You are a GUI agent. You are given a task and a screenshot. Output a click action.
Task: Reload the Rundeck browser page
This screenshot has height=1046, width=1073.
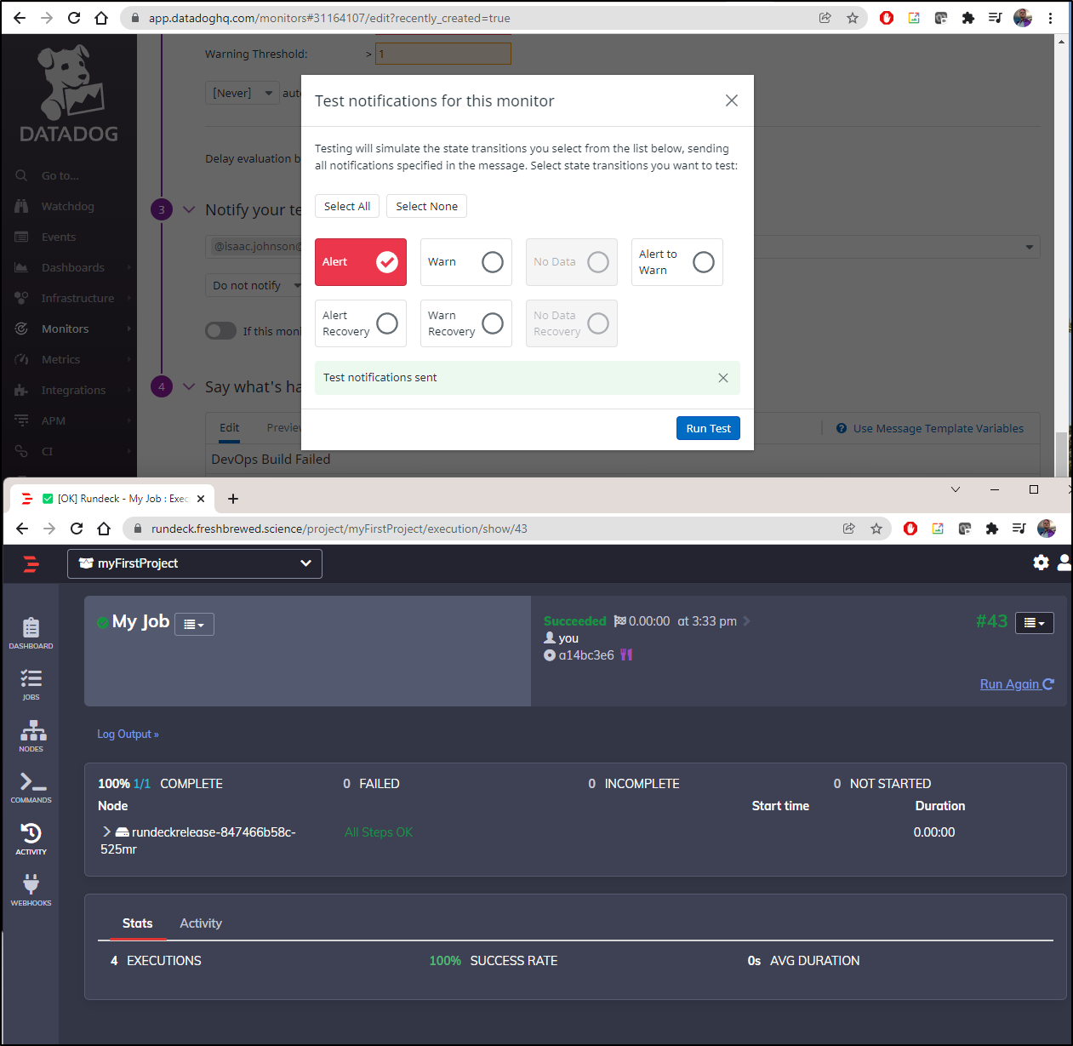77,529
